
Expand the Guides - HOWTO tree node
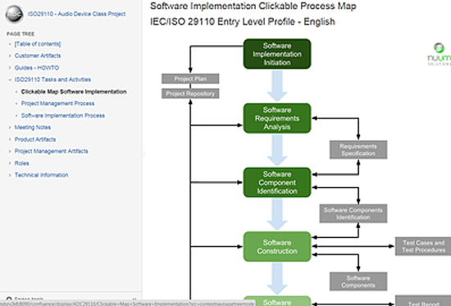click(10, 67)
